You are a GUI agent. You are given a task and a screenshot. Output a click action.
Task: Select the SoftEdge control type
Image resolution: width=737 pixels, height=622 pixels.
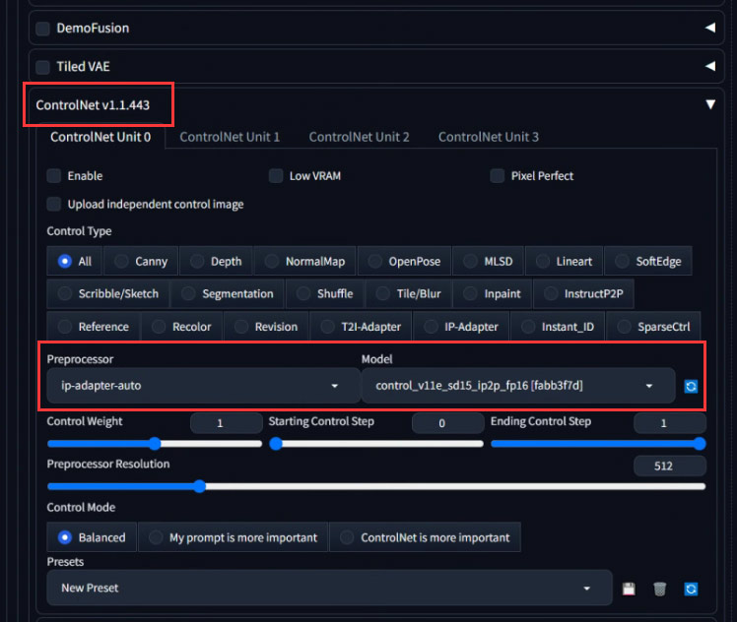648,261
